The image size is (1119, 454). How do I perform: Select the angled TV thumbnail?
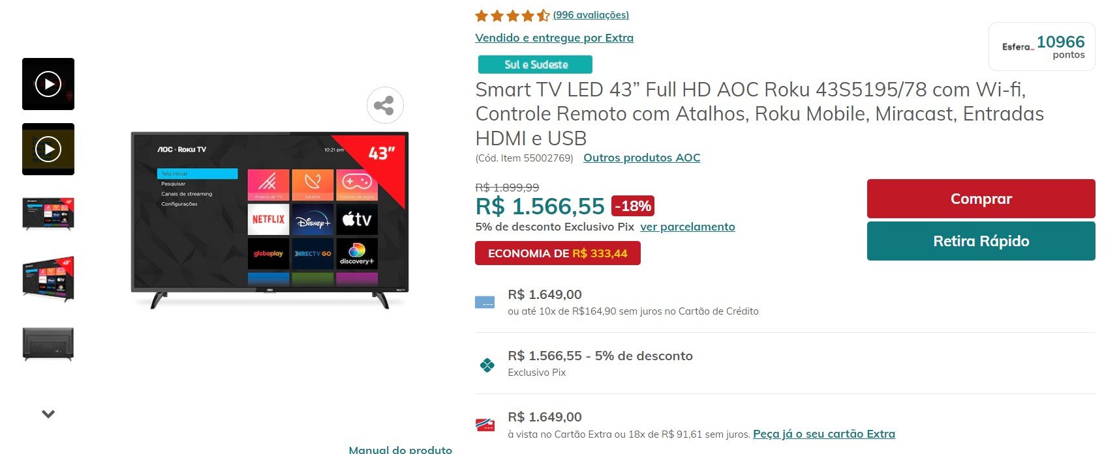(48, 279)
